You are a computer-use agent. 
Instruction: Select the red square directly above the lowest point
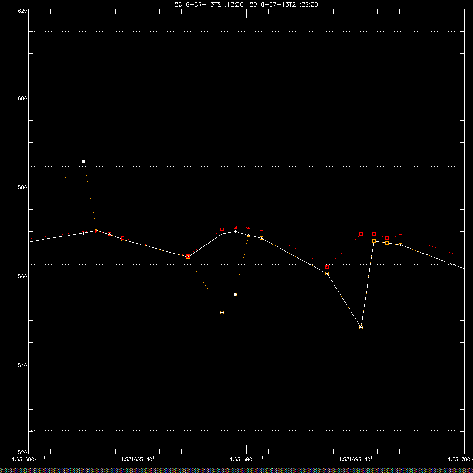(361, 234)
